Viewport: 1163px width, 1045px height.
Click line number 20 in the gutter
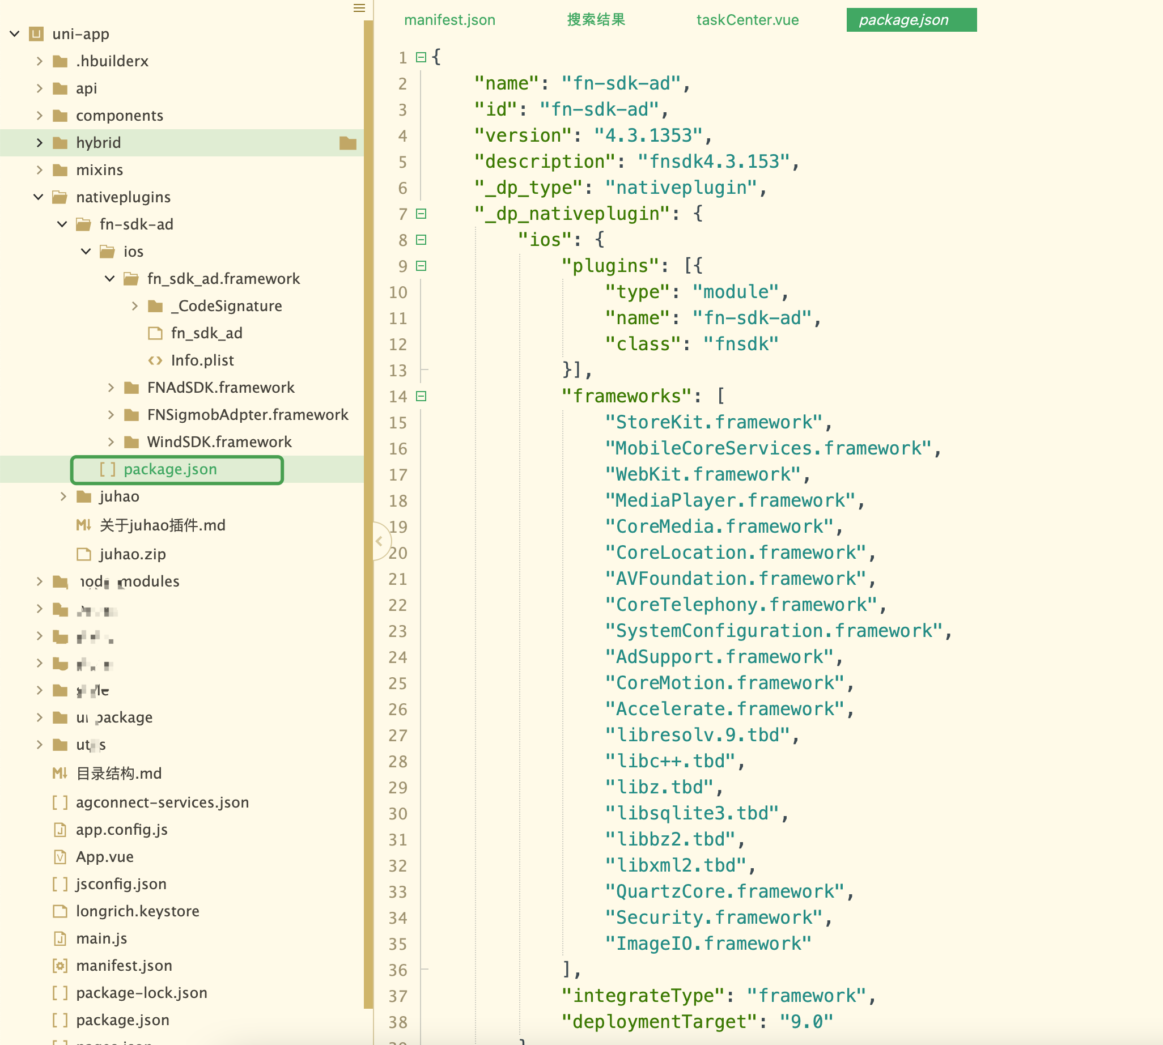(397, 553)
